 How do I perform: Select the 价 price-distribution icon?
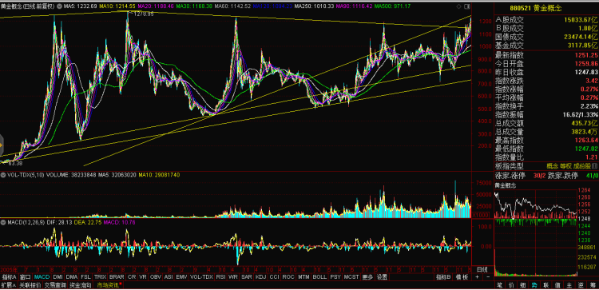[x=511, y=285]
